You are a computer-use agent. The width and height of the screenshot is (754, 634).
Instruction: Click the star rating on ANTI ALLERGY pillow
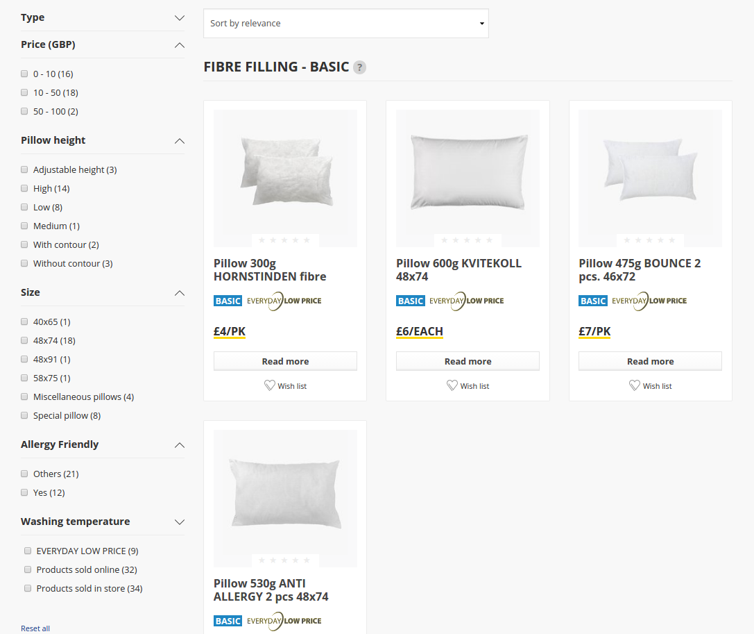(284, 560)
